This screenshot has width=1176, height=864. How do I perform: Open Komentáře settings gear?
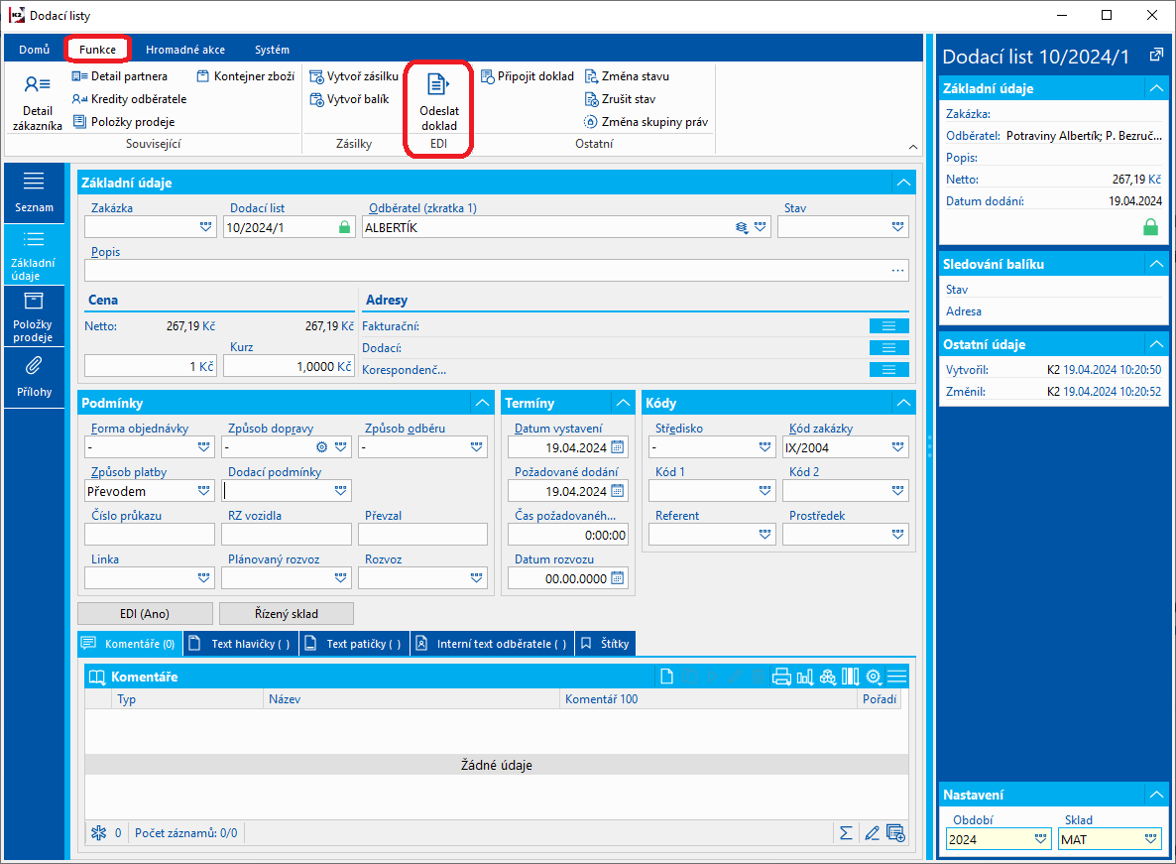873,677
